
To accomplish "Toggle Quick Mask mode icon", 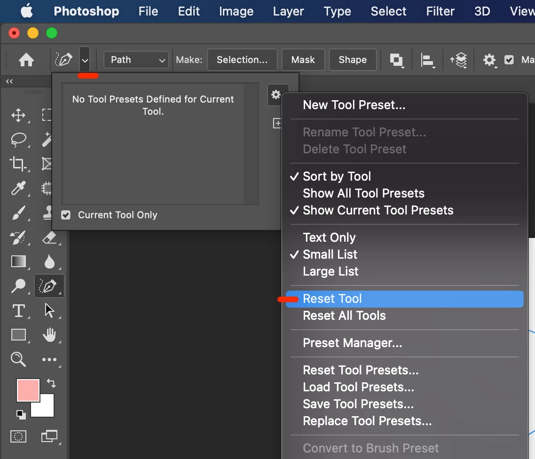I will [x=18, y=436].
